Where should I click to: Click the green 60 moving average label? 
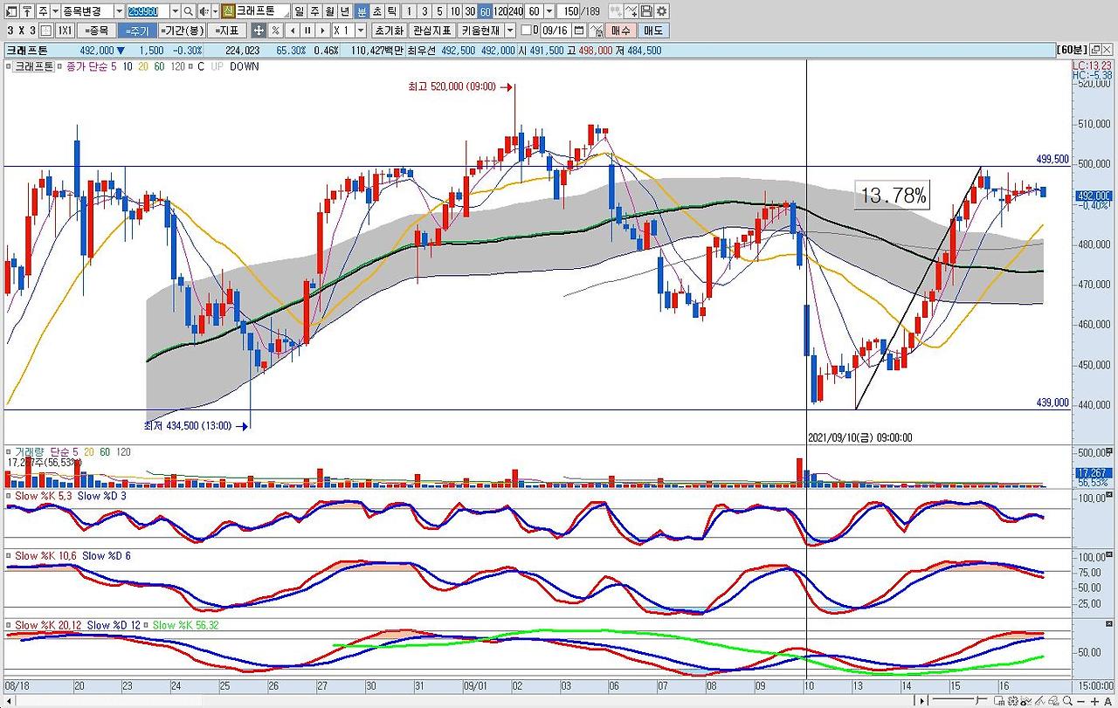(x=159, y=66)
